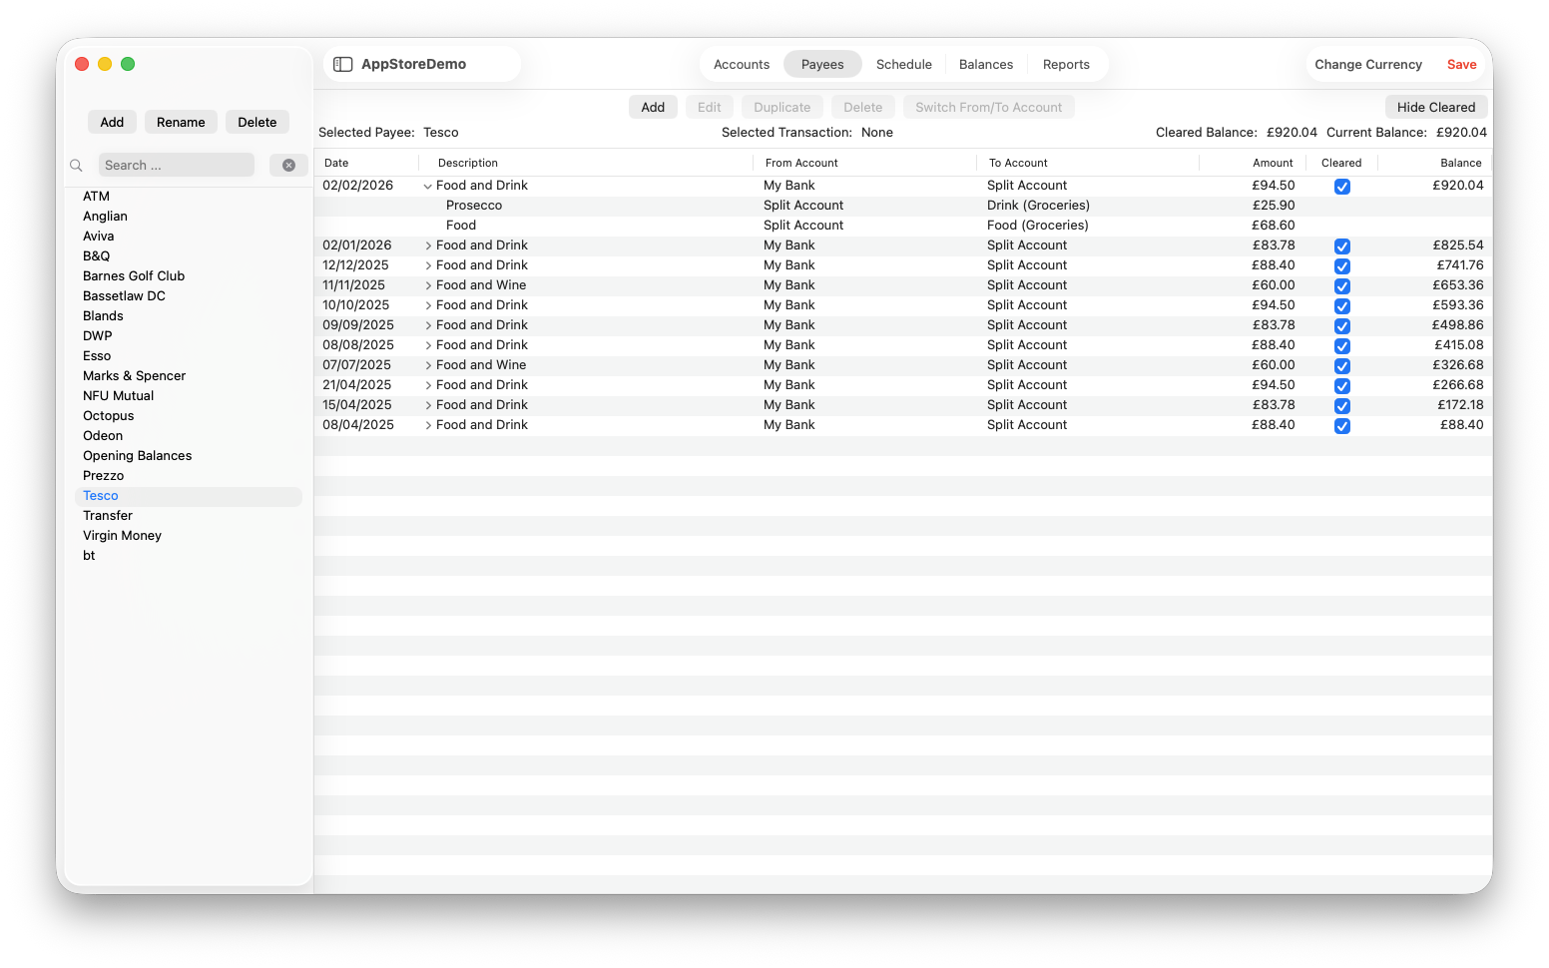Expand the 02/01/2026 Food and Drink split
This screenshot has width=1549, height=968.
[x=428, y=245]
